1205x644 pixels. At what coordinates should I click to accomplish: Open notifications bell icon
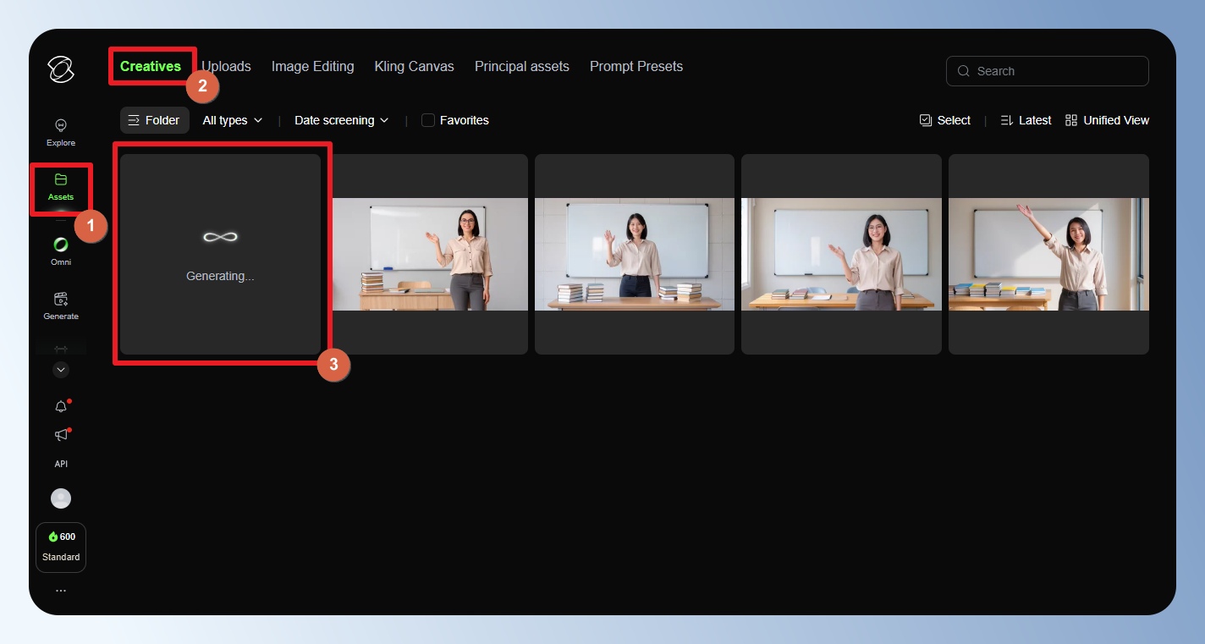point(61,407)
